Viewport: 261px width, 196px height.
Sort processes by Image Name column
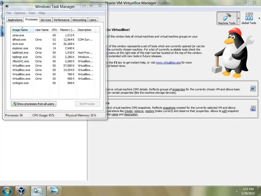[22, 30]
